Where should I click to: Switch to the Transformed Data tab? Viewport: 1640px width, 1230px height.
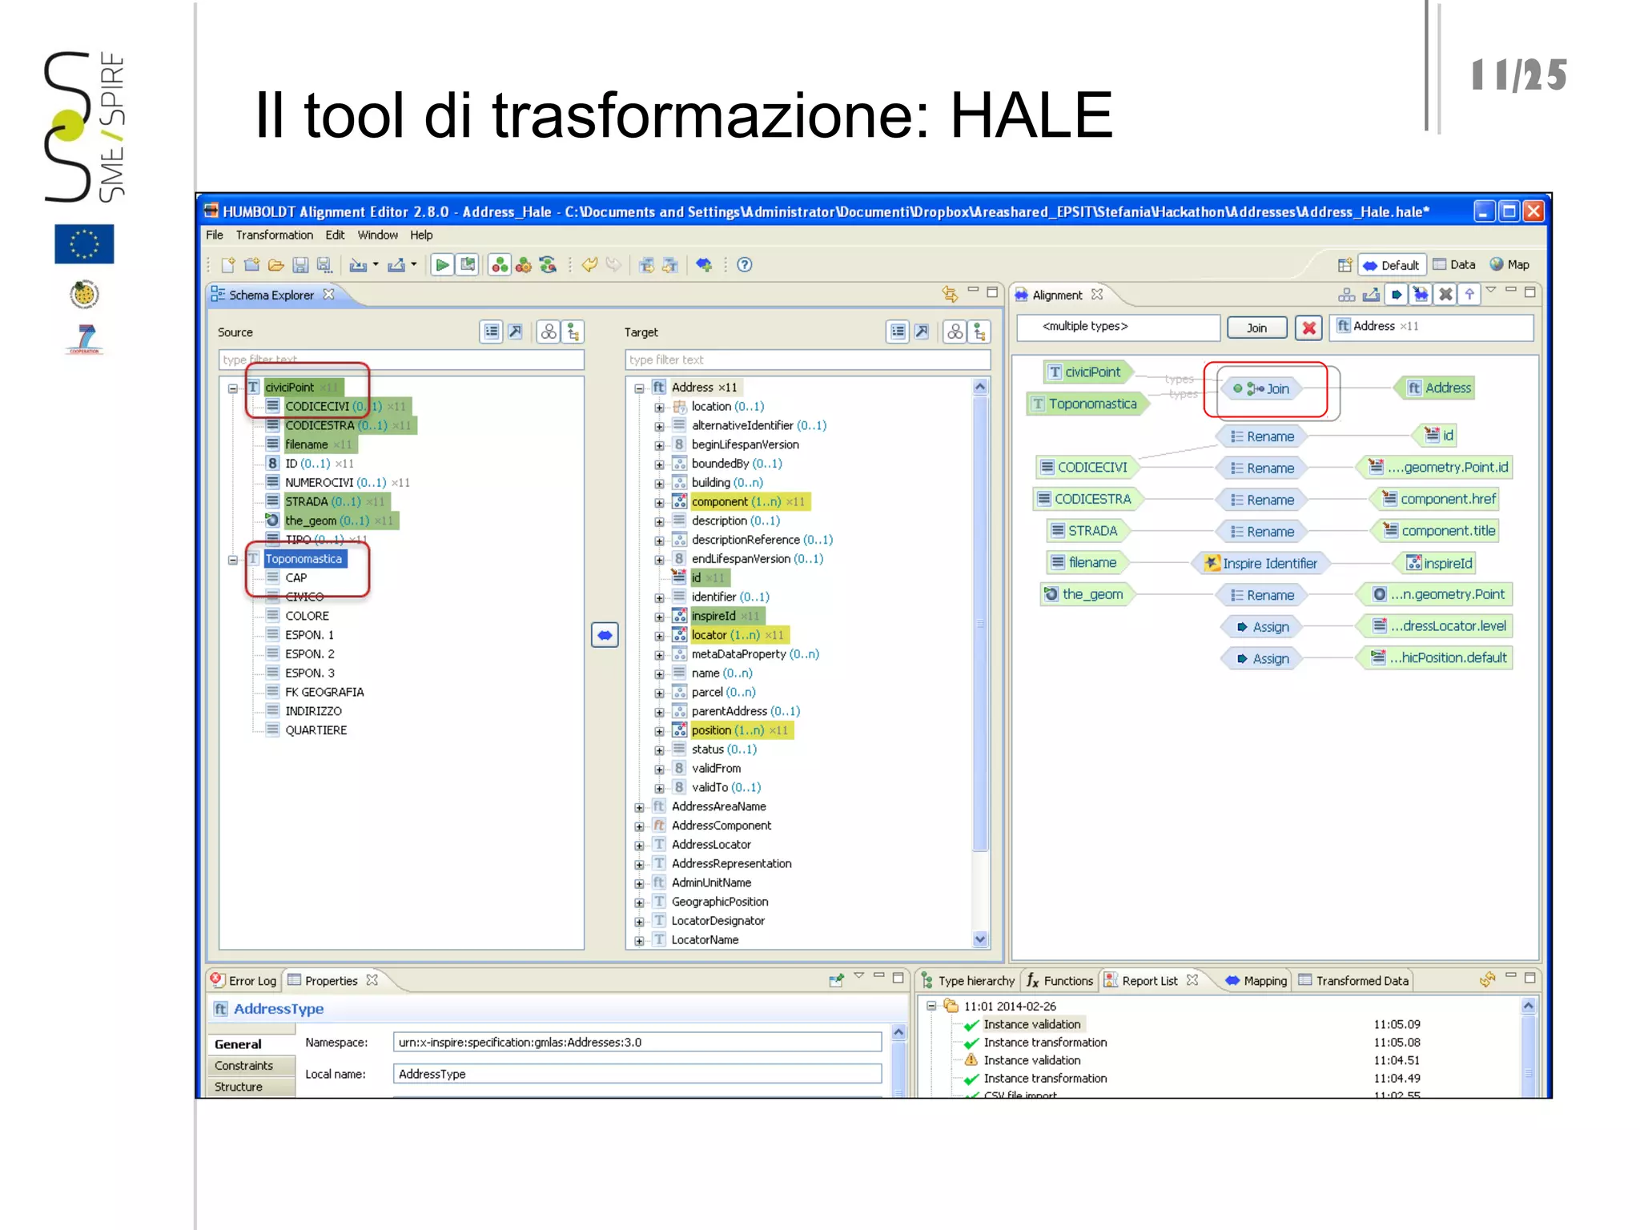(1353, 981)
